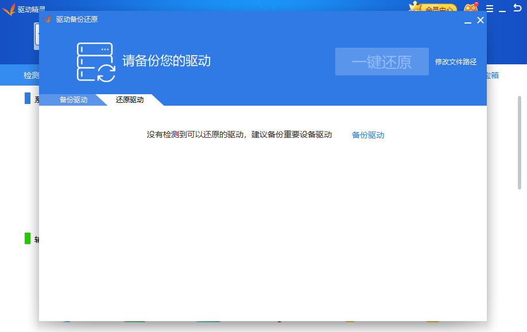
Task: Click the game controller icon in the title bar
Action: click(x=471, y=9)
